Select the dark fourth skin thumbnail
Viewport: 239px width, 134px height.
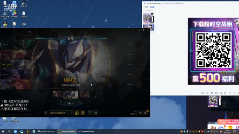click(x=95, y=94)
